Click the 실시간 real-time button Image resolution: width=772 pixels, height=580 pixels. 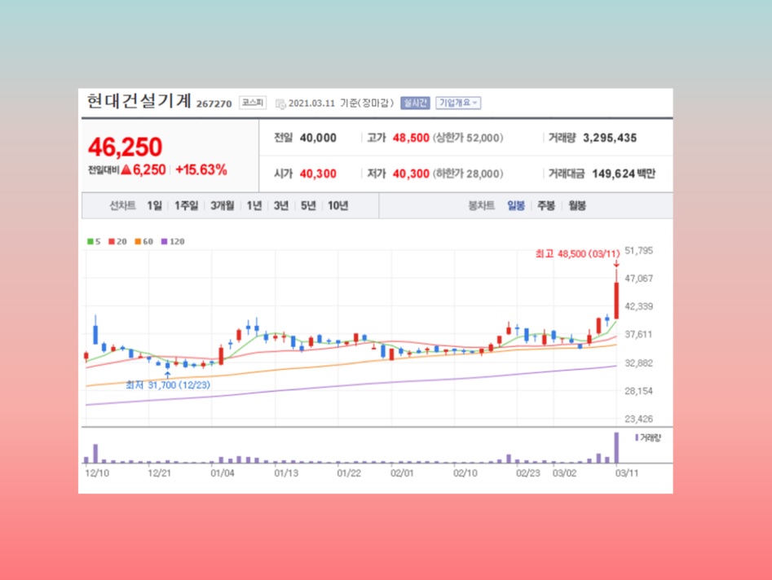click(415, 103)
